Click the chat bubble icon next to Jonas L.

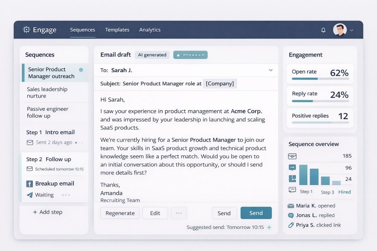(291, 216)
